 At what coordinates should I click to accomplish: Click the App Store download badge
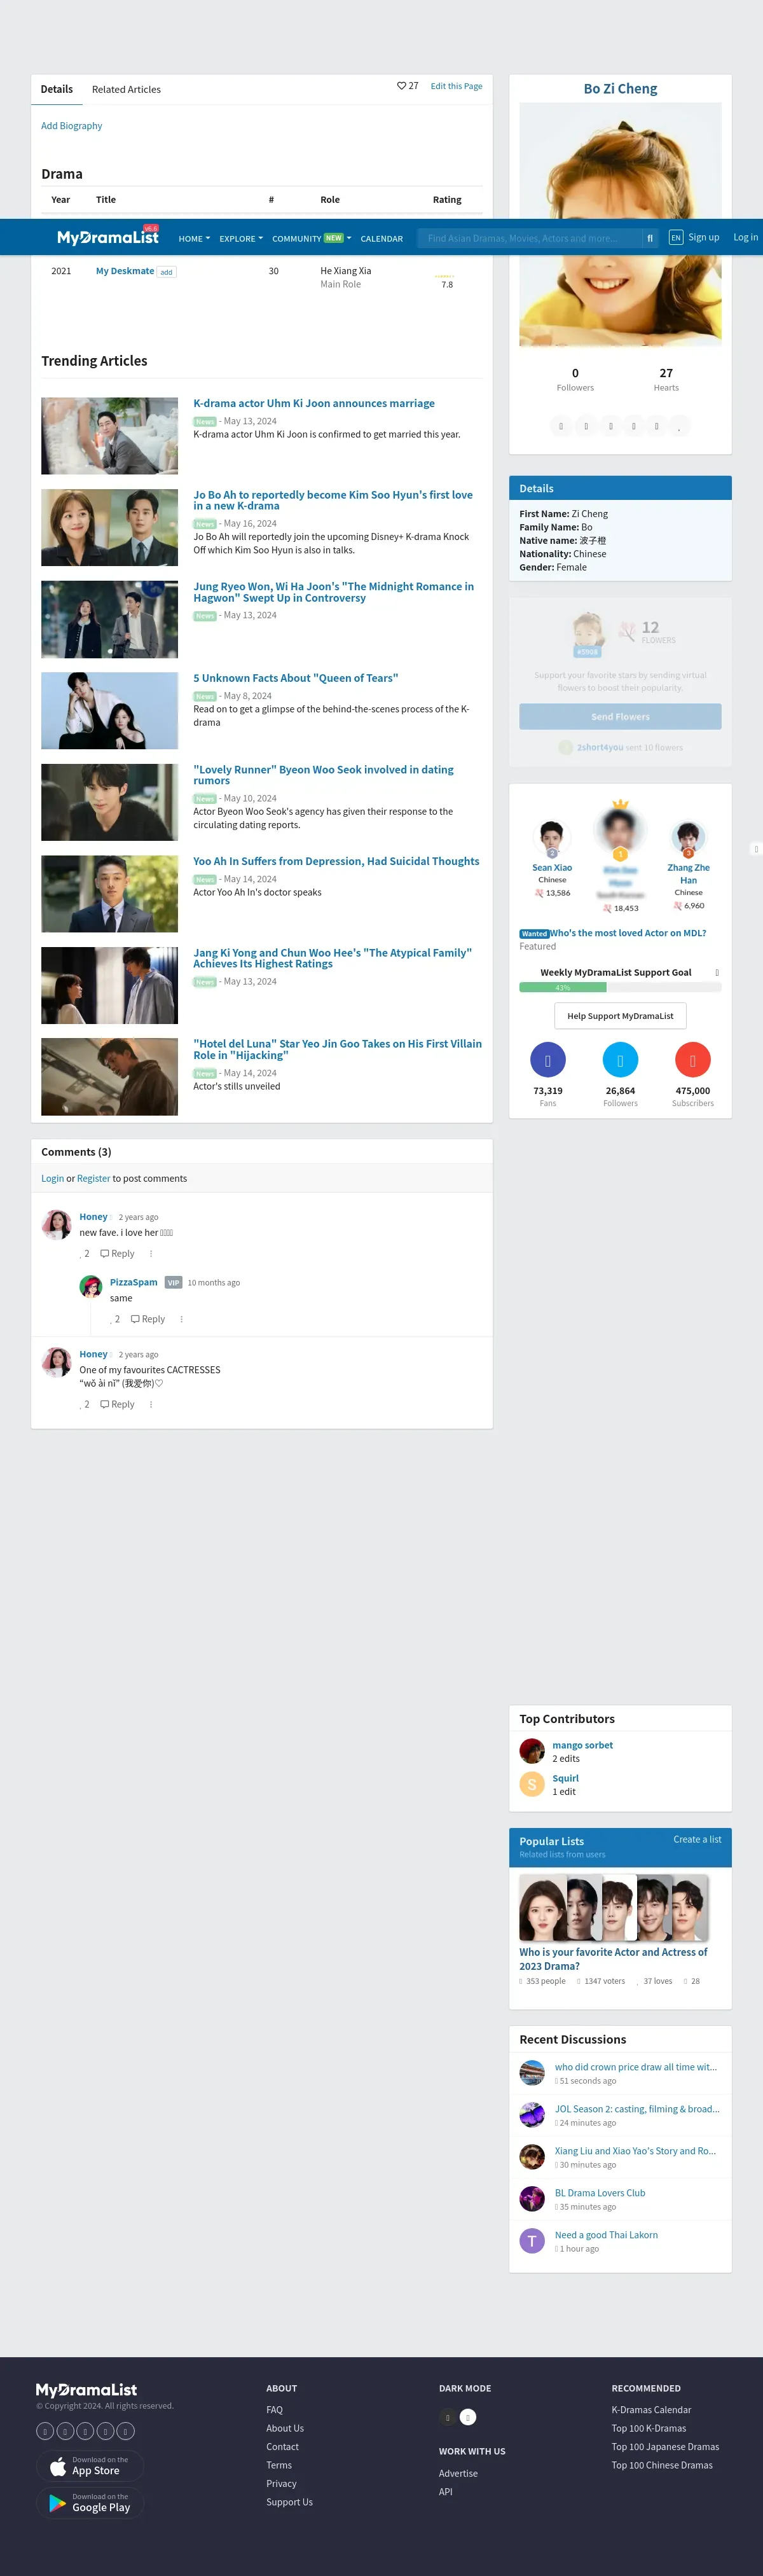click(90, 2466)
